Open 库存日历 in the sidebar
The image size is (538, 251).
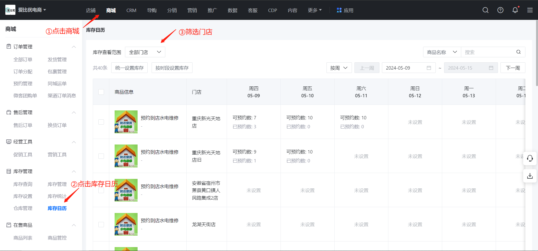[x=57, y=208]
